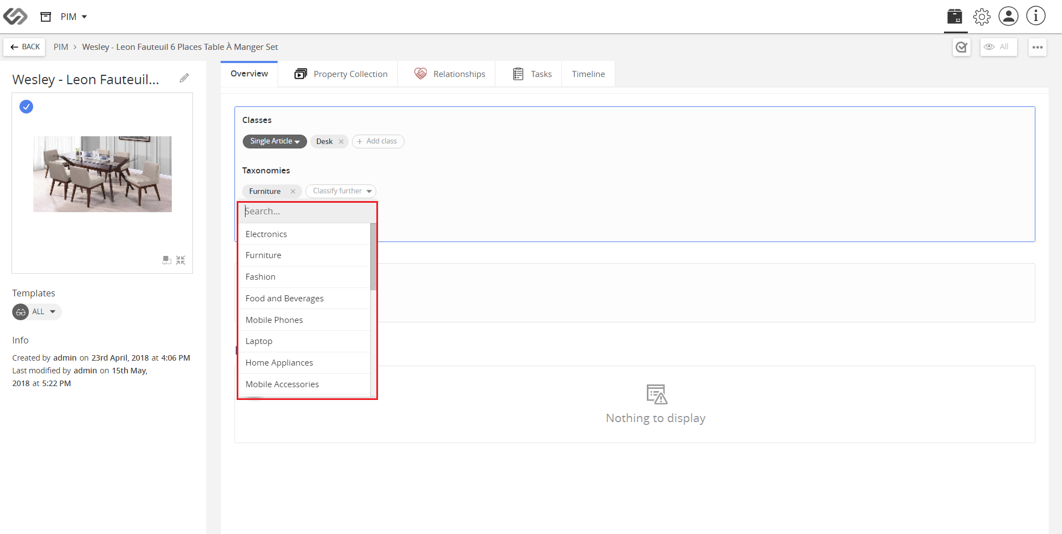Open the clipboard basket icon in header

[954, 17]
